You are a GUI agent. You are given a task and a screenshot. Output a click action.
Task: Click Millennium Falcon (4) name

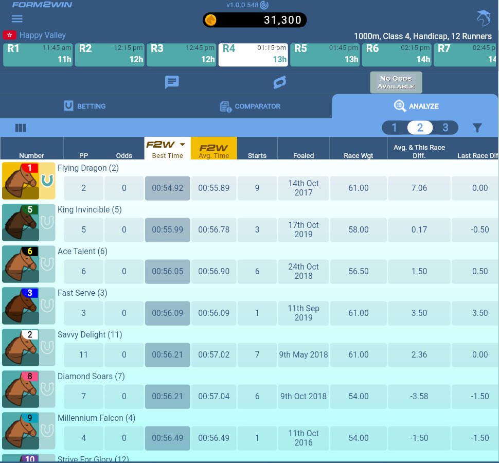click(96, 418)
